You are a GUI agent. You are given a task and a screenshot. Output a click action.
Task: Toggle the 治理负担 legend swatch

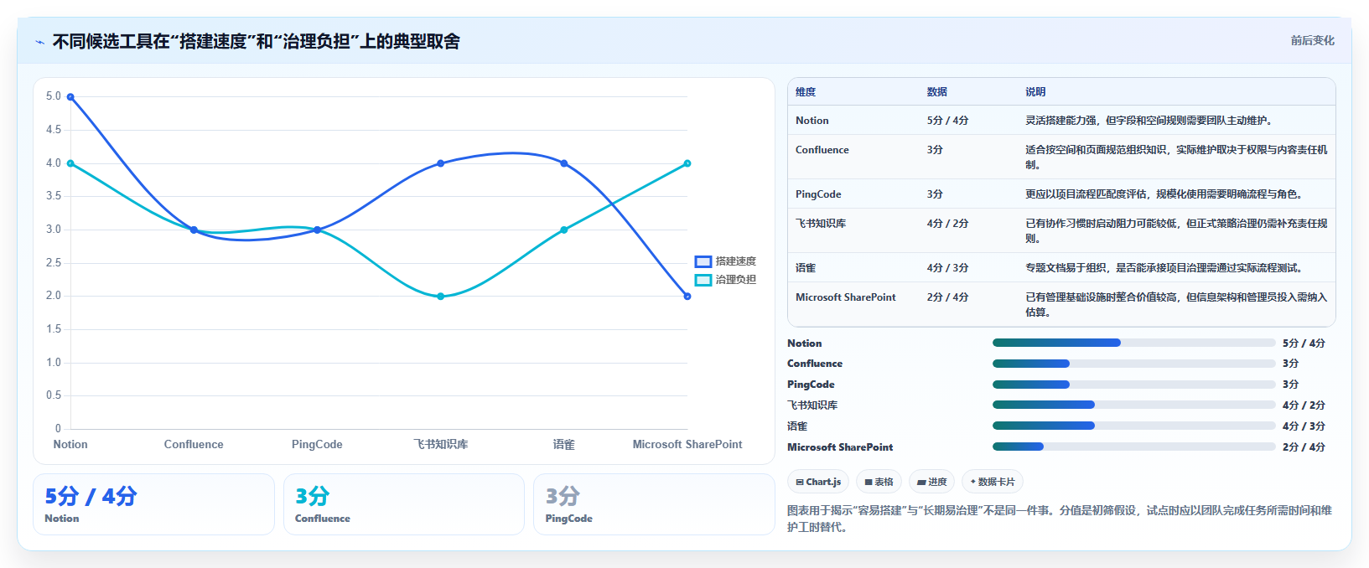pyautogui.click(x=703, y=280)
